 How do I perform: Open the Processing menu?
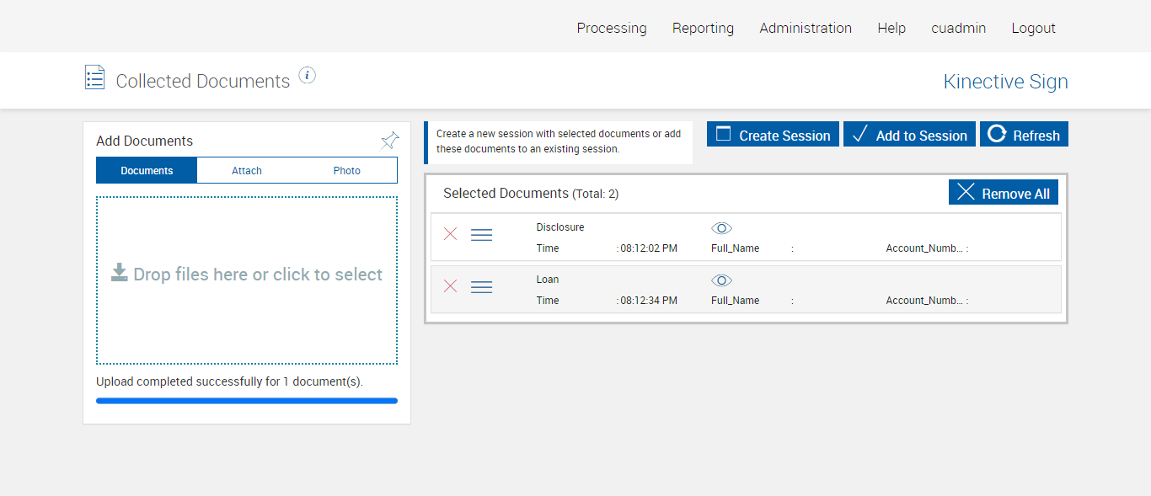(x=612, y=28)
